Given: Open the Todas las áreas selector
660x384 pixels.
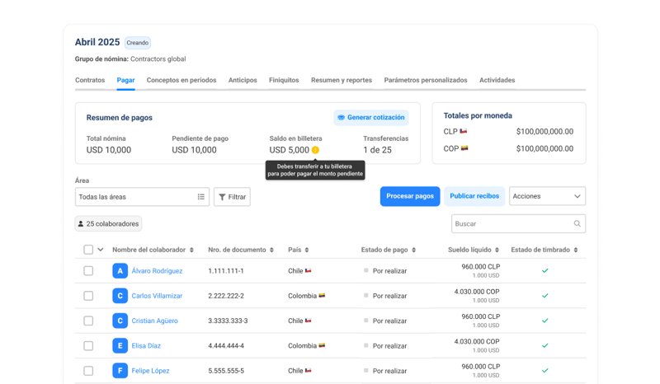Looking at the screenshot, I should click(x=142, y=197).
